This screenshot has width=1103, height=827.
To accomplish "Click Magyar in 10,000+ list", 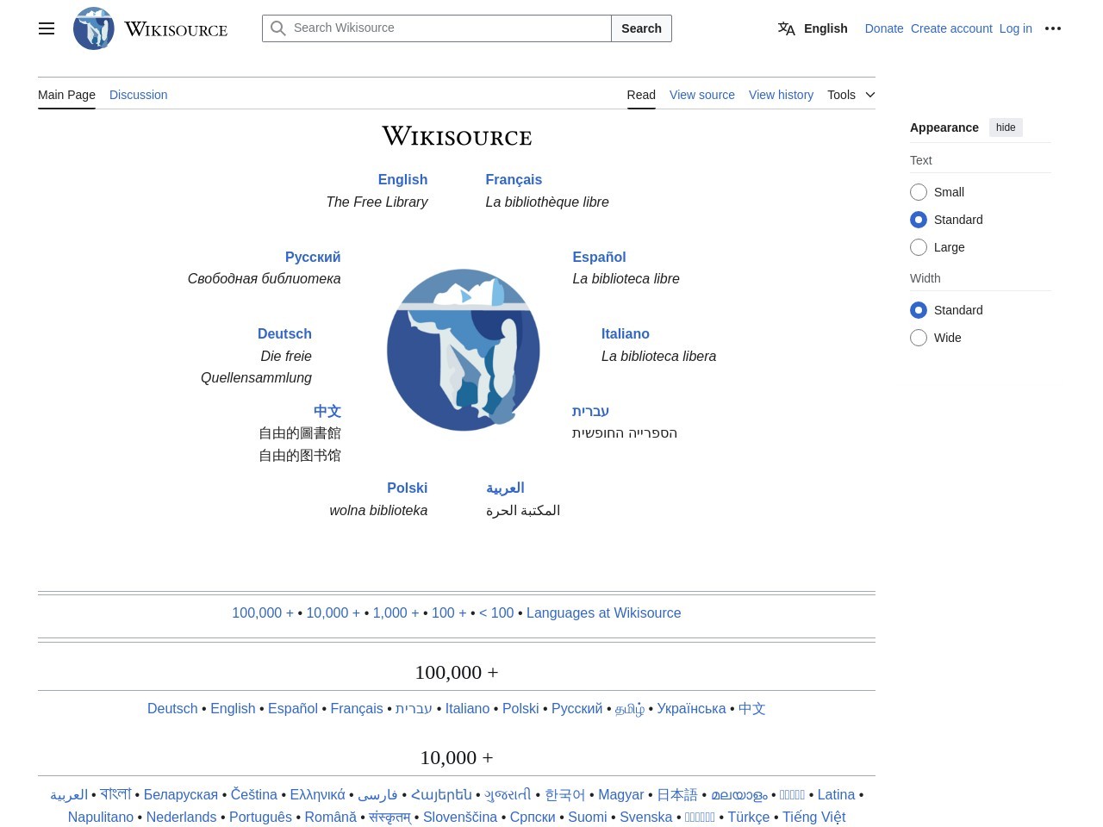I will coord(621,794).
